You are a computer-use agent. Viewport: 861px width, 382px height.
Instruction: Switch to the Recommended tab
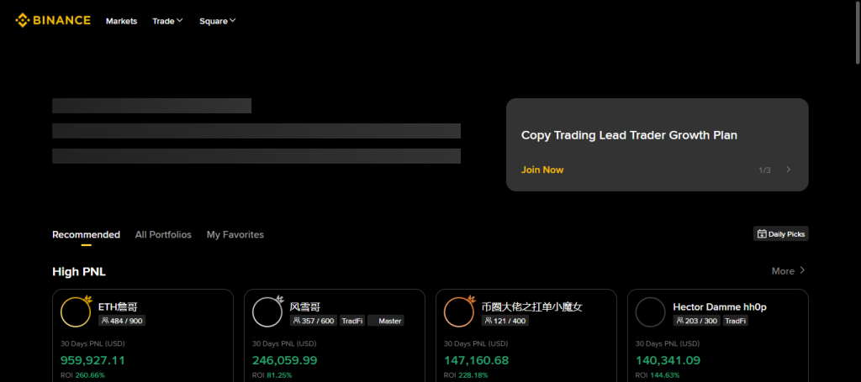point(87,234)
